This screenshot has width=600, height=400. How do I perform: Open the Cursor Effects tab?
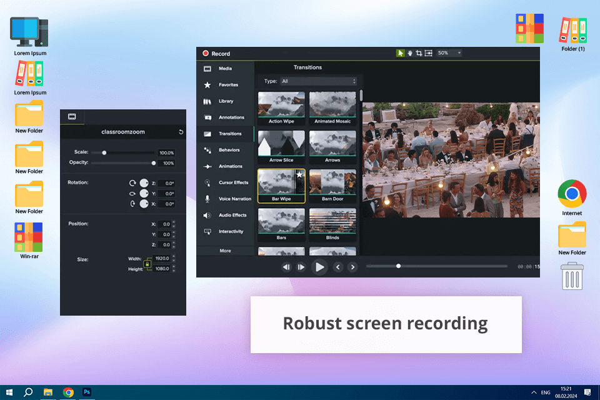pos(225,182)
